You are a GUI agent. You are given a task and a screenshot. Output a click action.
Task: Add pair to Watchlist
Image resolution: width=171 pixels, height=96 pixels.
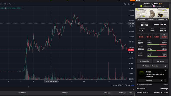click(144, 61)
